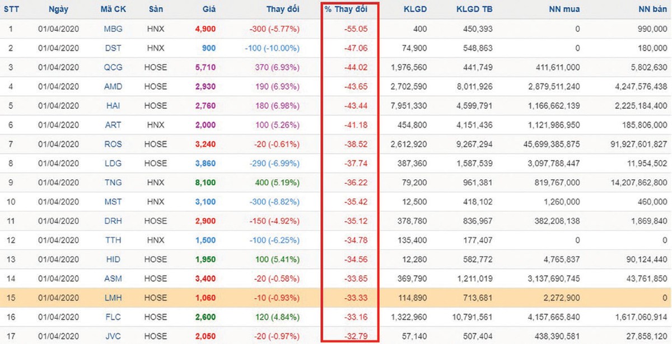Select the TNG stock code
672x344 pixels.
click(113, 183)
